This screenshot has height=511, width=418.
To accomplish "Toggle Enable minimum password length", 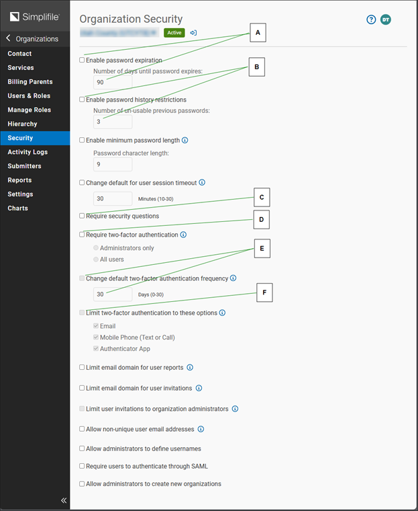I will click(82, 140).
